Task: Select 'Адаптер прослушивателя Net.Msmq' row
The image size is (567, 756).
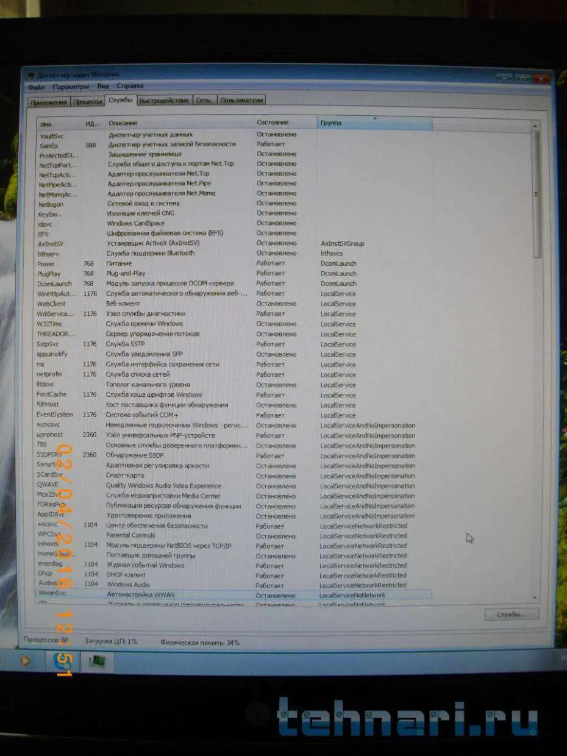Action: (x=234, y=194)
